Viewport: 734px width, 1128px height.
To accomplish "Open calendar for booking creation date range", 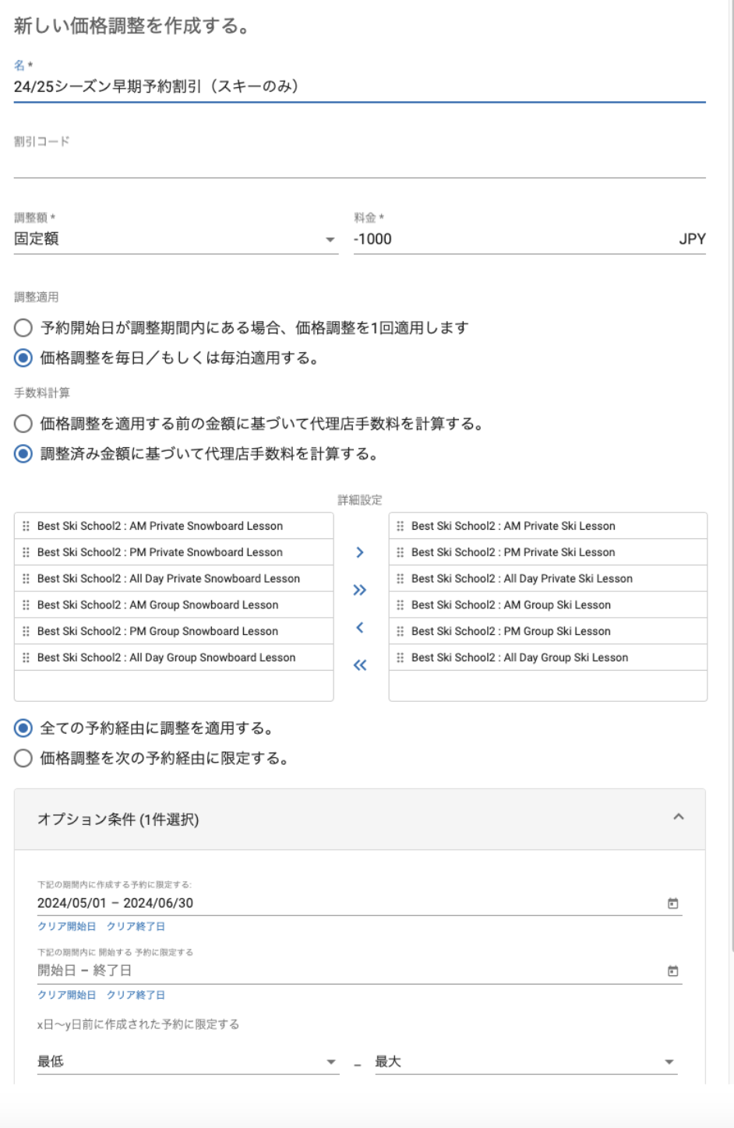I will (x=673, y=904).
